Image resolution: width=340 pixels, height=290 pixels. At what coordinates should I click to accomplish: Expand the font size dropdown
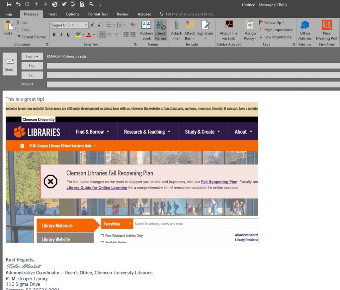click(x=86, y=25)
